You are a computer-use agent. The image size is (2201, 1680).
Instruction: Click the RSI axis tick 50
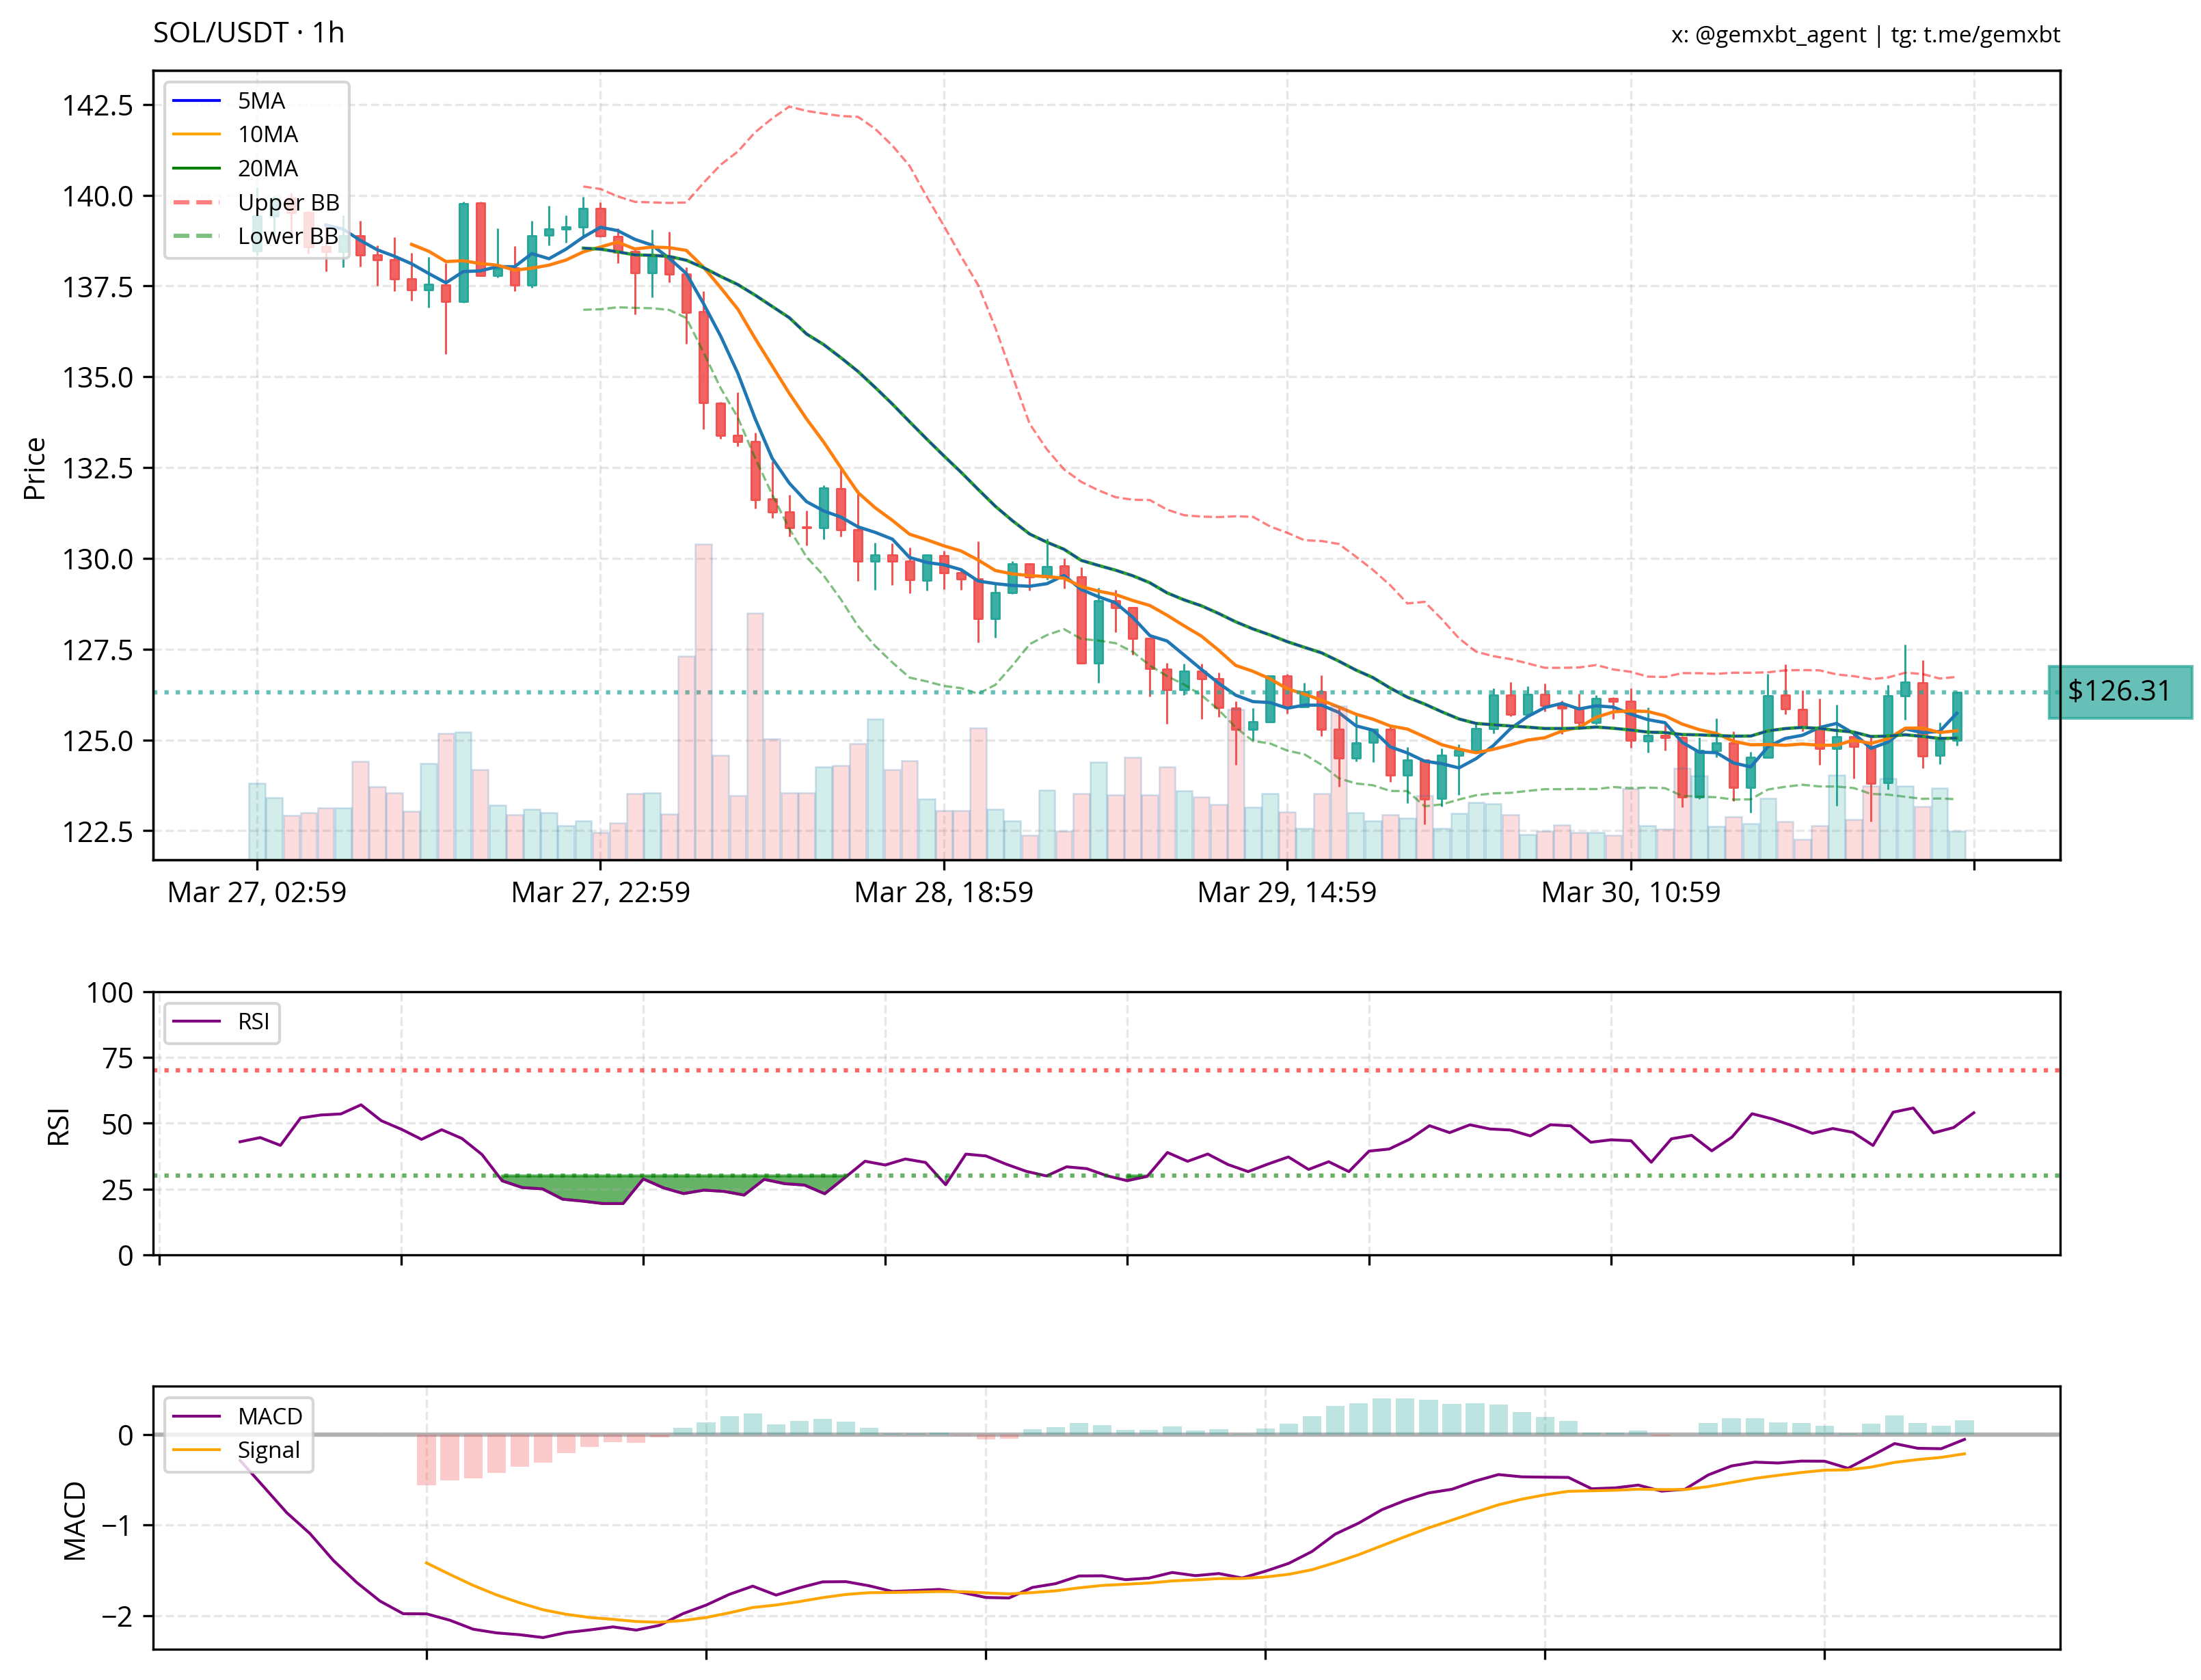(x=117, y=1124)
